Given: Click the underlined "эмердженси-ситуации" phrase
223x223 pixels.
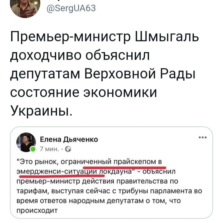Looking at the screenshot, I should coord(58,172).
